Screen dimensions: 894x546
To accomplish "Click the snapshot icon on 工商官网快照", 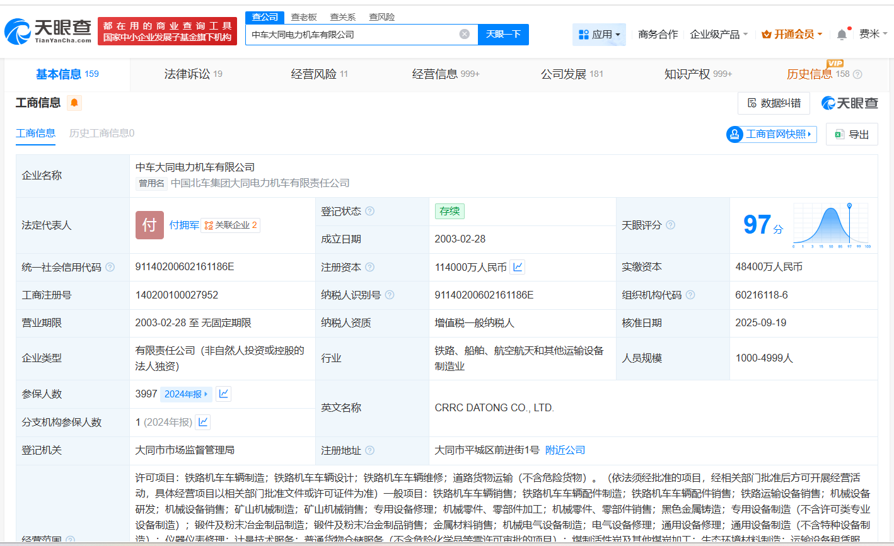I will click(733, 134).
